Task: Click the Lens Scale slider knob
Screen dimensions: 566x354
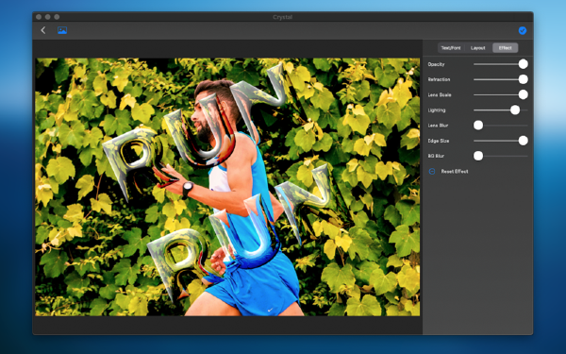Action: pos(523,94)
